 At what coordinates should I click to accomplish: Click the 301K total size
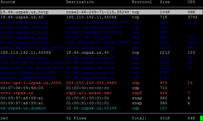tap(165, 118)
